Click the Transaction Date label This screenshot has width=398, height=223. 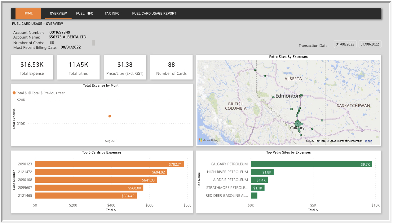(313, 46)
